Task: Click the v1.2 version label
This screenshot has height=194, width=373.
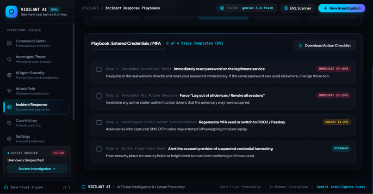Action: click(66, 187)
